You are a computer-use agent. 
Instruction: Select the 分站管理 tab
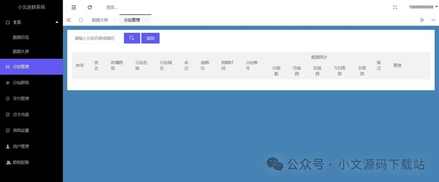tap(132, 20)
